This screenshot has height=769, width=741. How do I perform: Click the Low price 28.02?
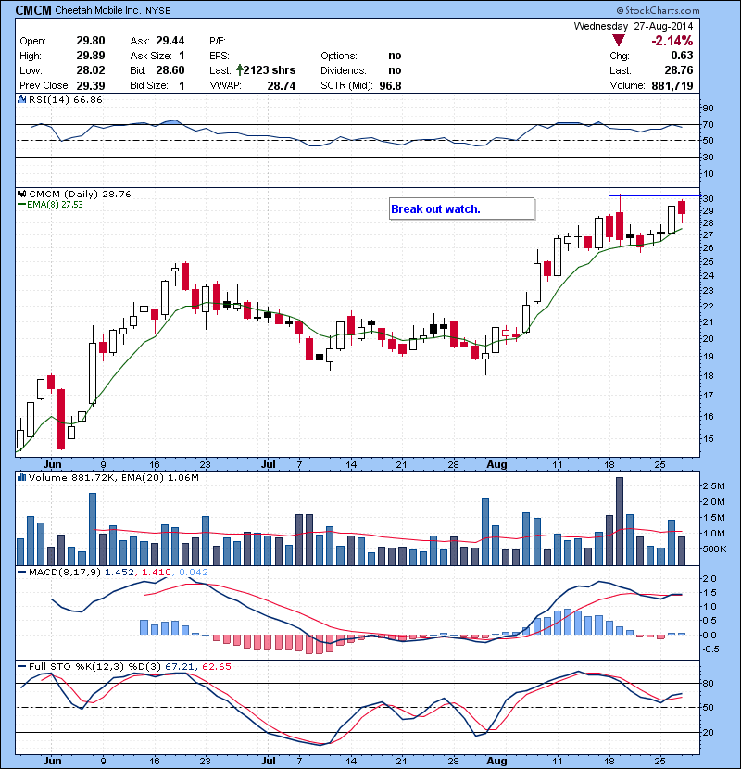pyautogui.click(x=91, y=70)
